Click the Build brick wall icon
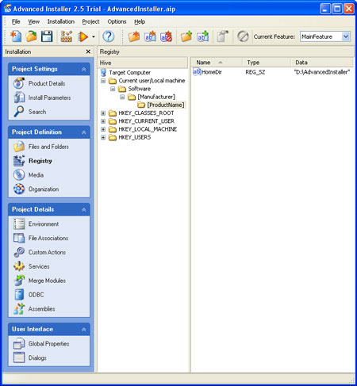This screenshot has height=386, width=357. [x=66, y=36]
